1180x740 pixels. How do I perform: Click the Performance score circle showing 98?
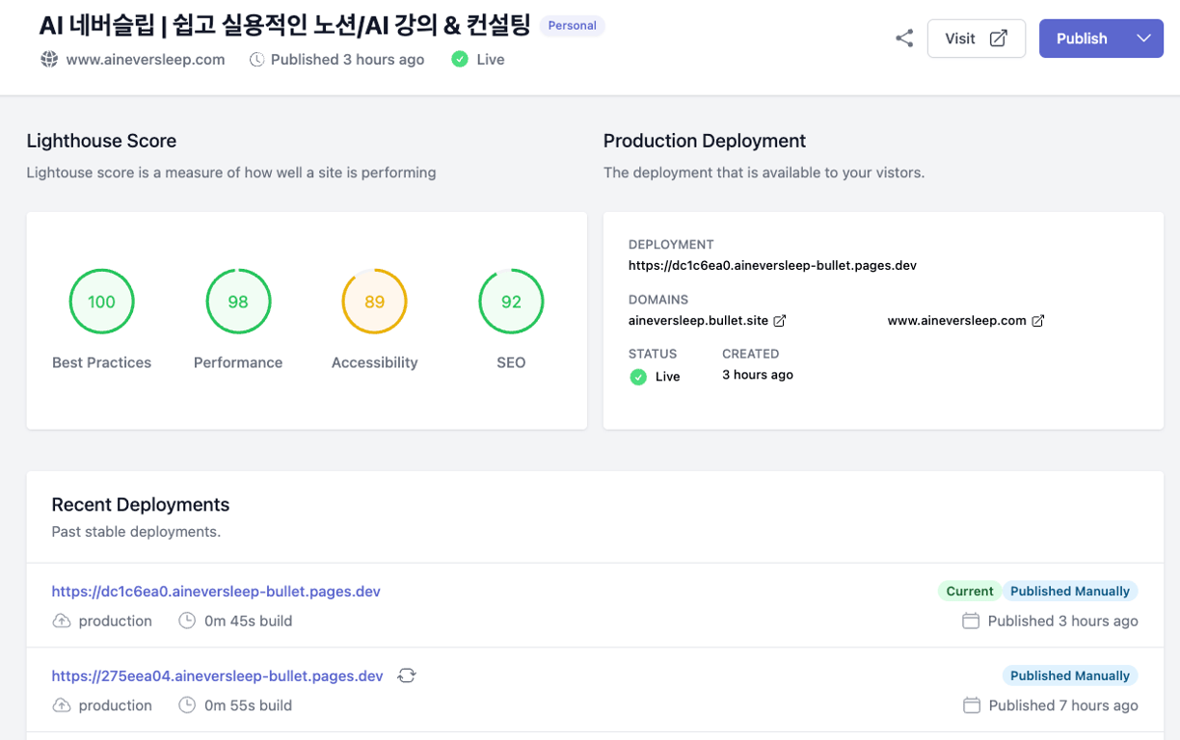(x=238, y=302)
